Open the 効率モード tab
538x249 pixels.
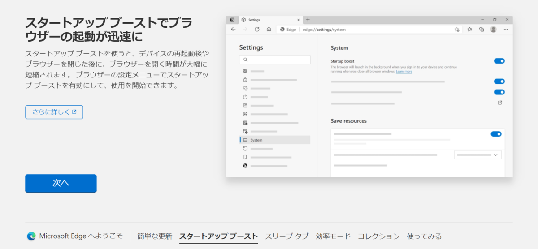point(333,236)
